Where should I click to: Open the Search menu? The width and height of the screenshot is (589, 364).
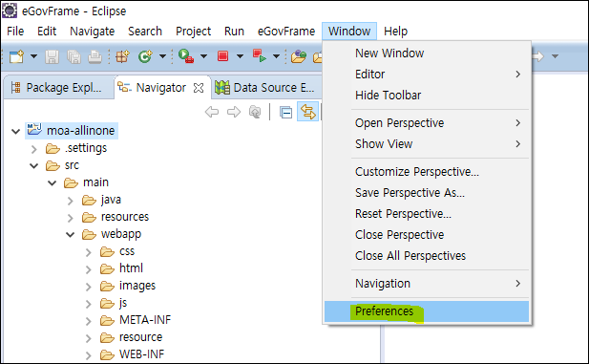(145, 32)
